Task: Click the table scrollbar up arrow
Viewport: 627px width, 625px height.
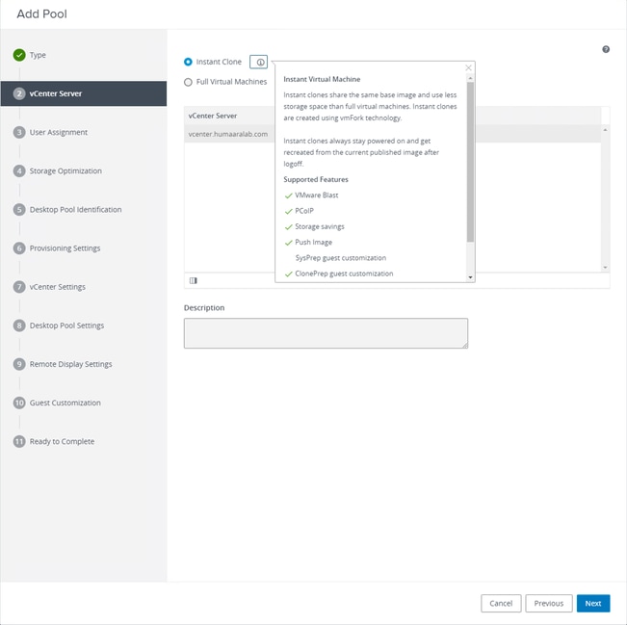Action: pos(605,130)
